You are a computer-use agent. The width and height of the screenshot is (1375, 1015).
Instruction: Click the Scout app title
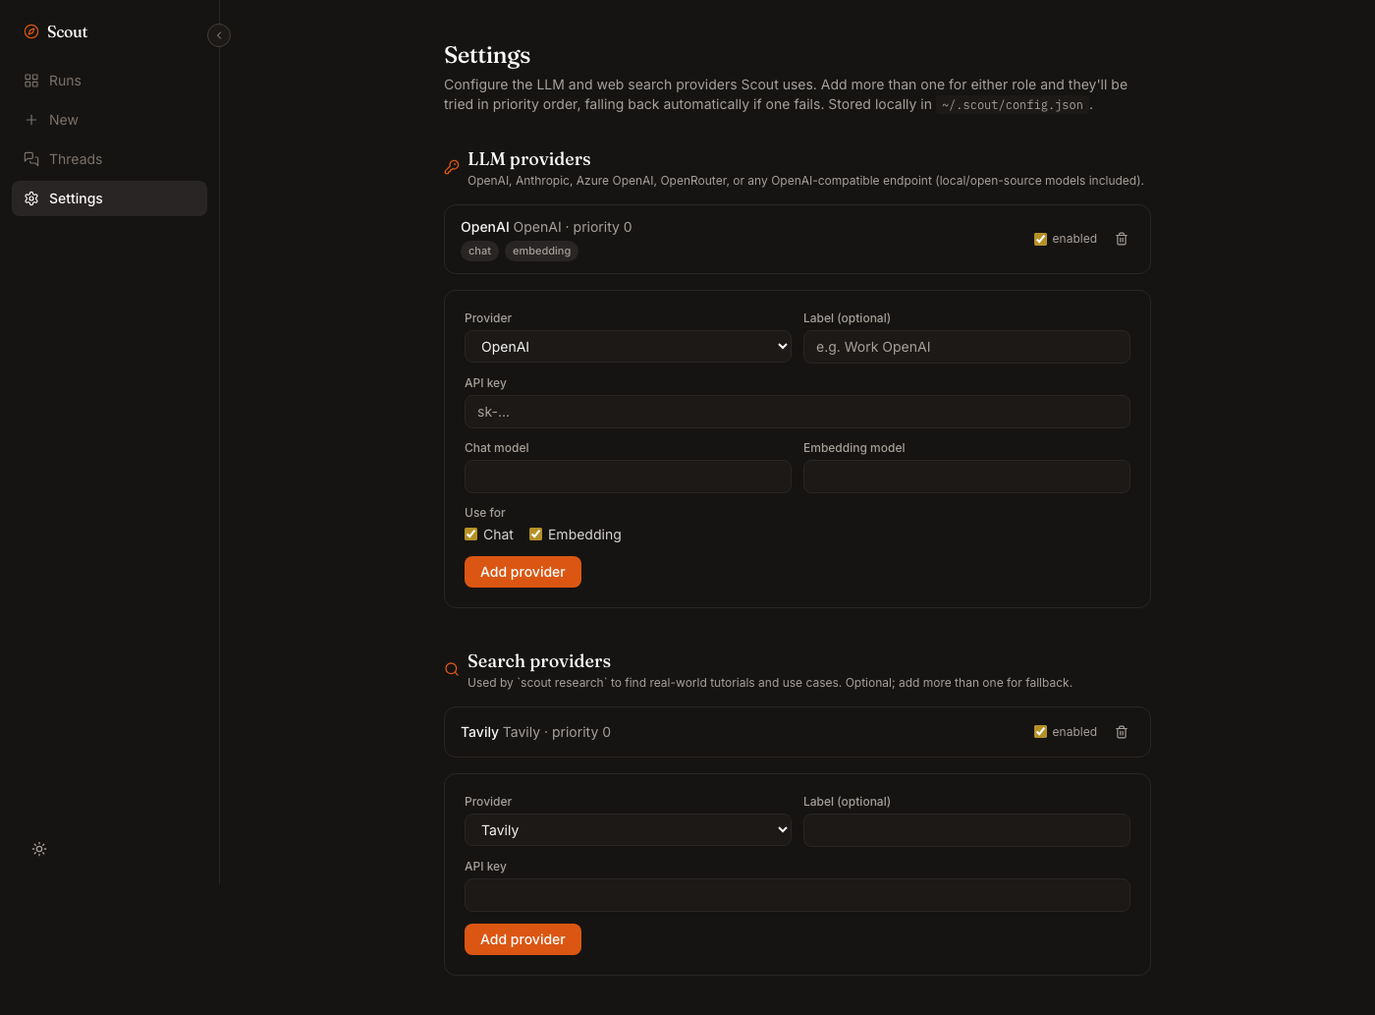click(x=67, y=31)
